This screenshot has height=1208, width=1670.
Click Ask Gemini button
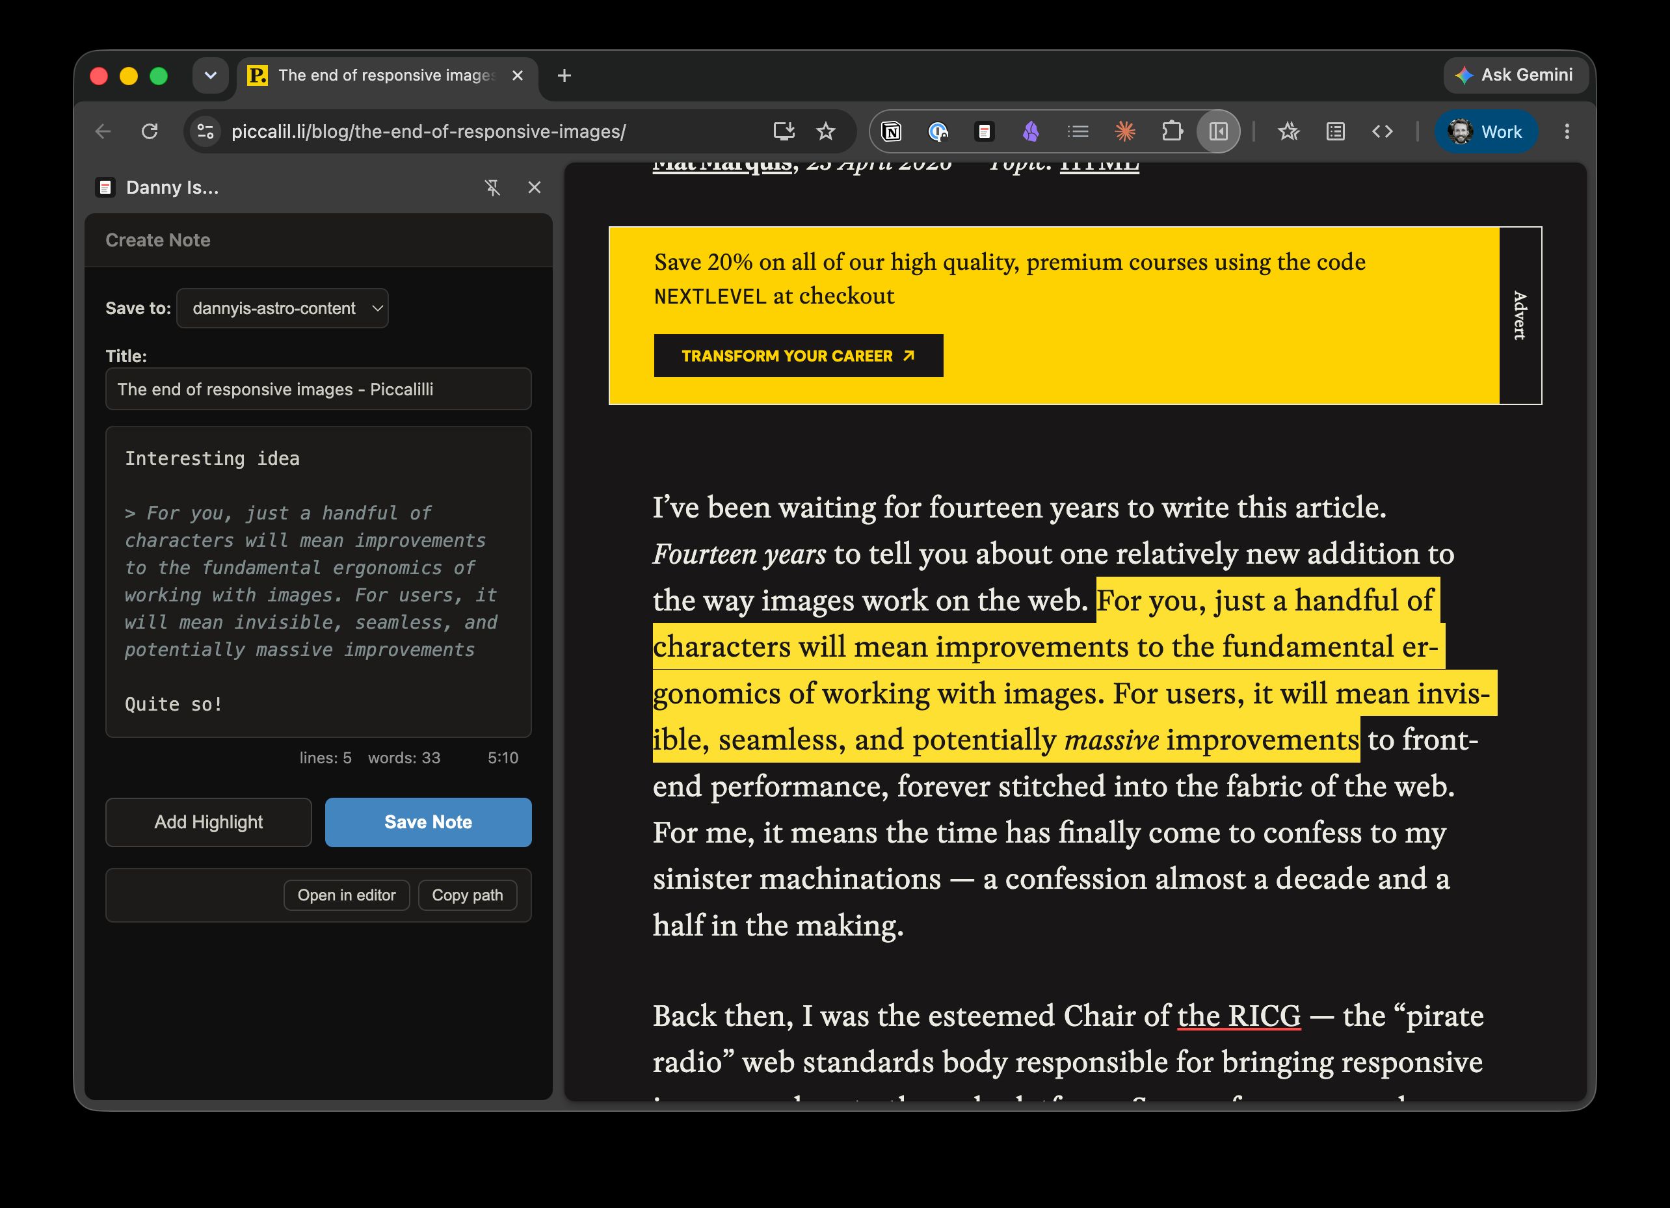point(1517,75)
